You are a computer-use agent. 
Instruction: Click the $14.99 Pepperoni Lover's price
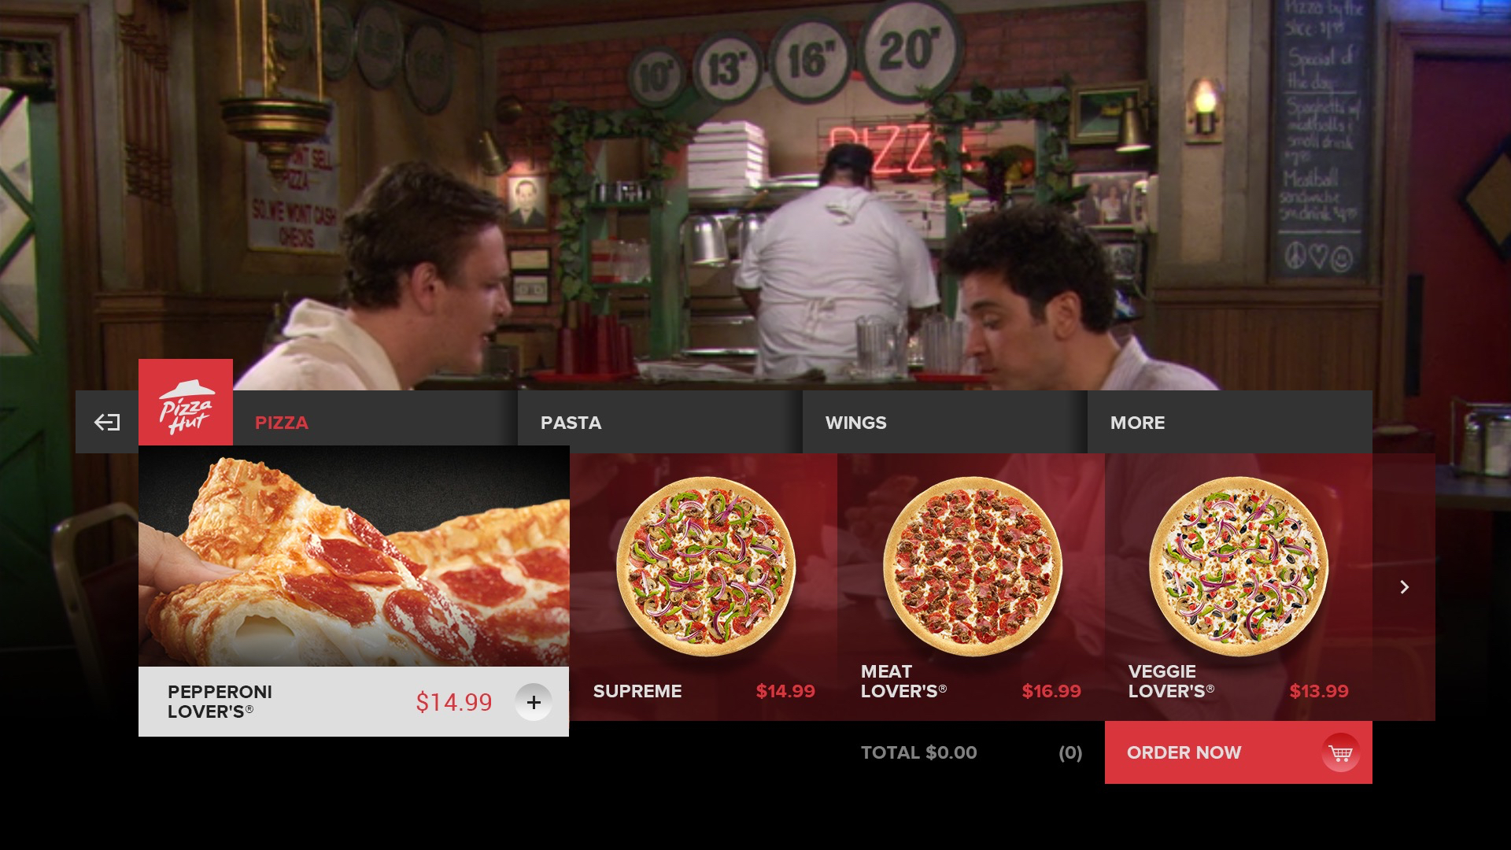click(x=454, y=702)
